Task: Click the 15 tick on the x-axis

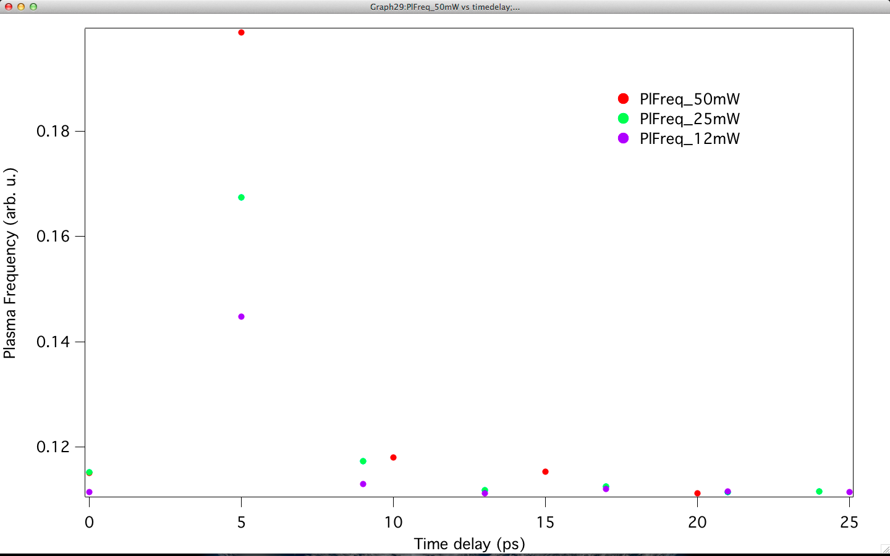Action: click(x=545, y=521)
